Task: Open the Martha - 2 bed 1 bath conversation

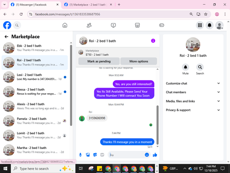Action: coord(35,150)
